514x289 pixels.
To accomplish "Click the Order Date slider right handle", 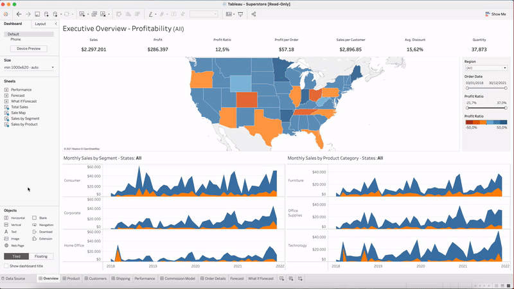I will coord(506,88).
